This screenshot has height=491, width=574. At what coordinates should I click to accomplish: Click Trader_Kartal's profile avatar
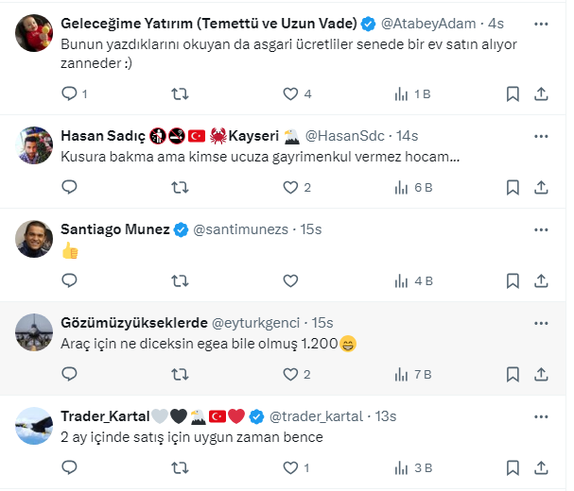pos(35,426)
